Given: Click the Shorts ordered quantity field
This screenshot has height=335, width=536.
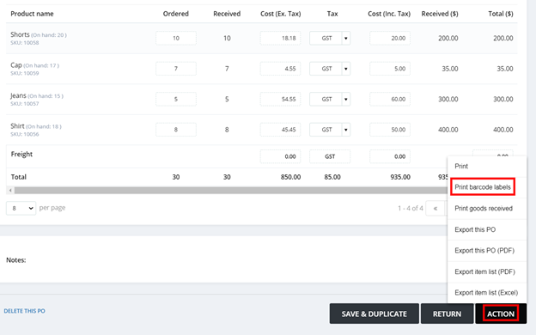Looking at the screenshot, I should [176, 39].
